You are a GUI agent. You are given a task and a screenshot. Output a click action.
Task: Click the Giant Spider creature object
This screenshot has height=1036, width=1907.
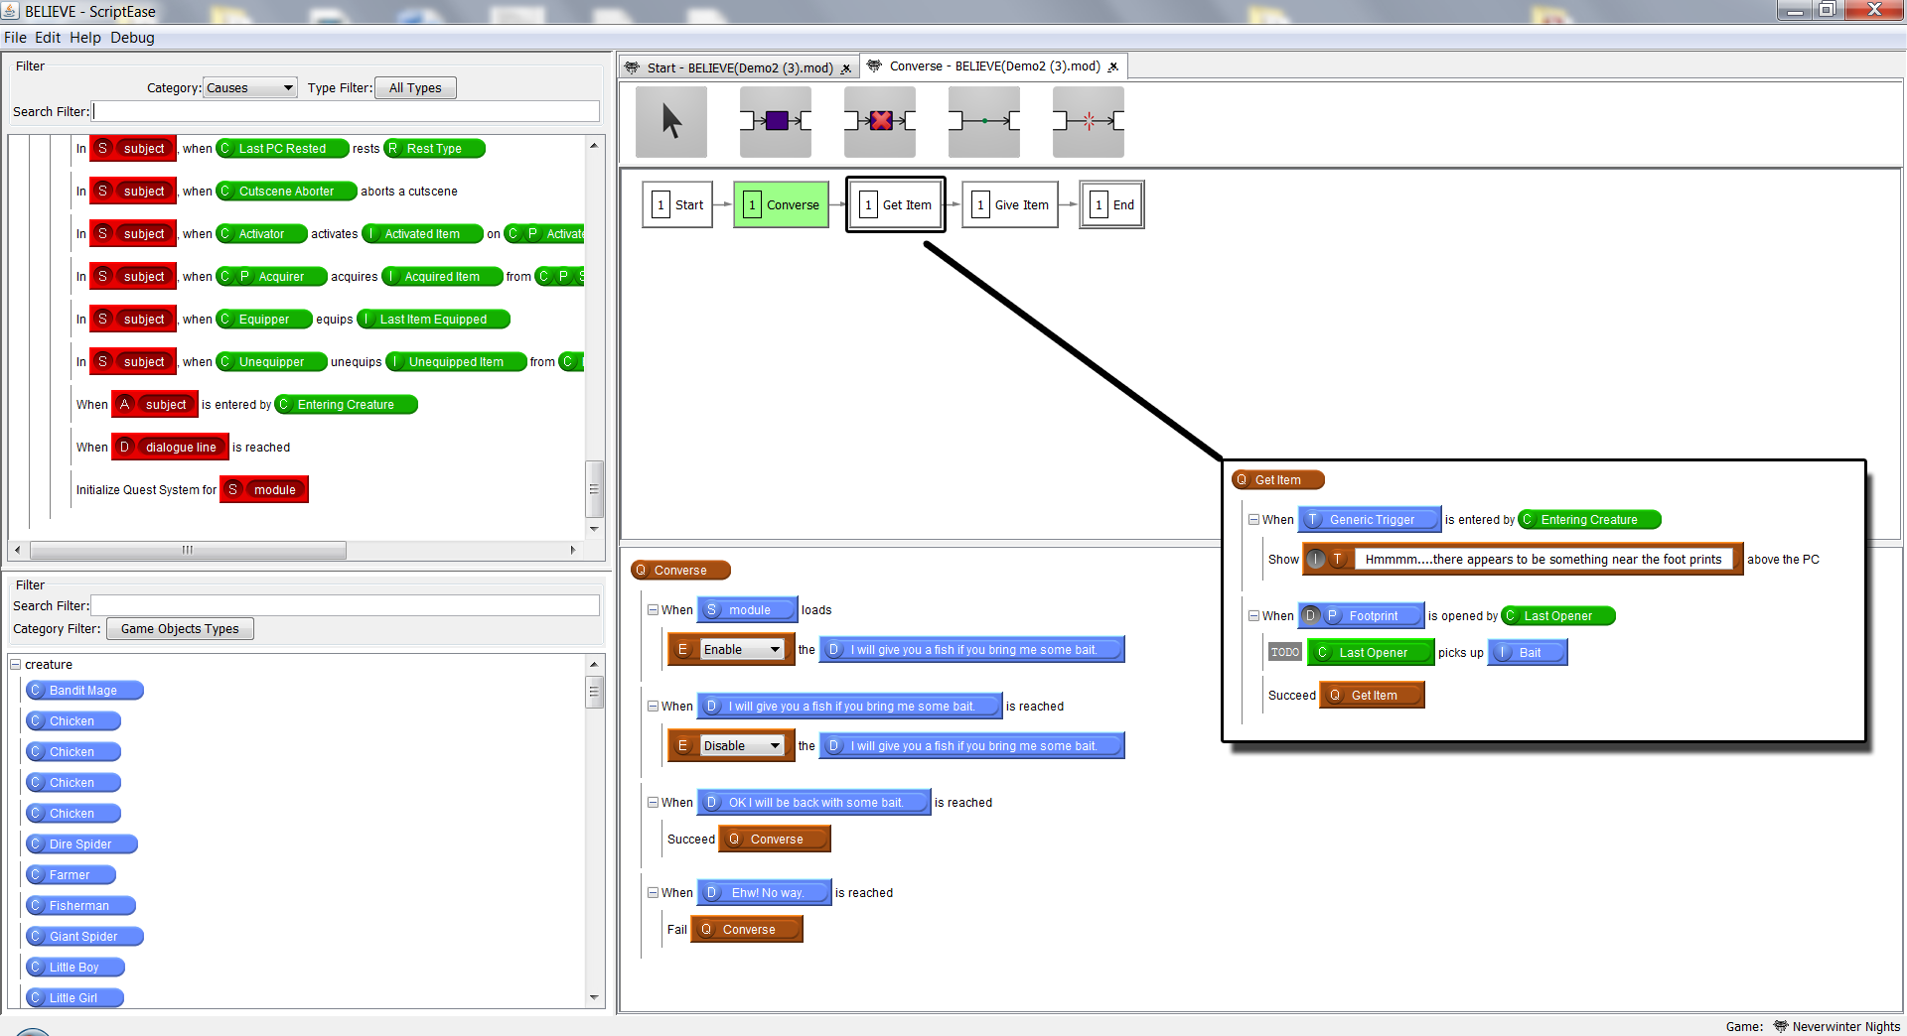pos(84,937)
